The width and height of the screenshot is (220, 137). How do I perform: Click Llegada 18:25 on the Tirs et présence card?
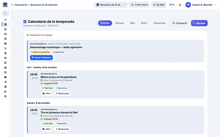click(49, 119)
